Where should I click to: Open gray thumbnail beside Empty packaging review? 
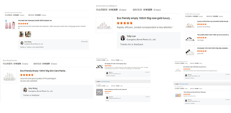point(99,92)
